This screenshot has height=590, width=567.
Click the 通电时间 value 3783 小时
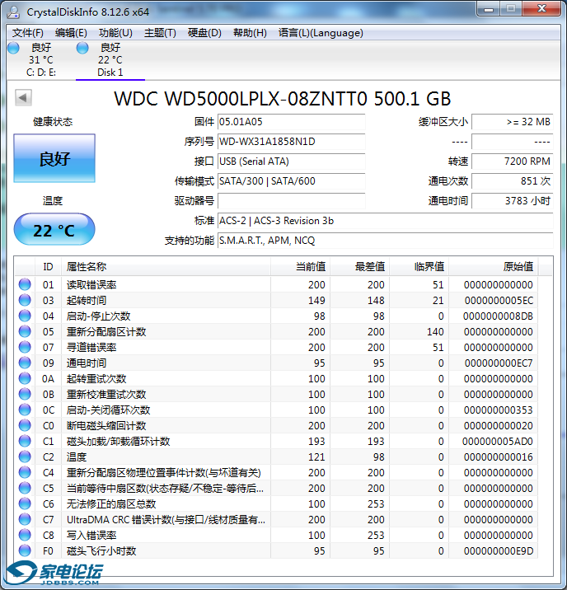[x=512, y=201]
